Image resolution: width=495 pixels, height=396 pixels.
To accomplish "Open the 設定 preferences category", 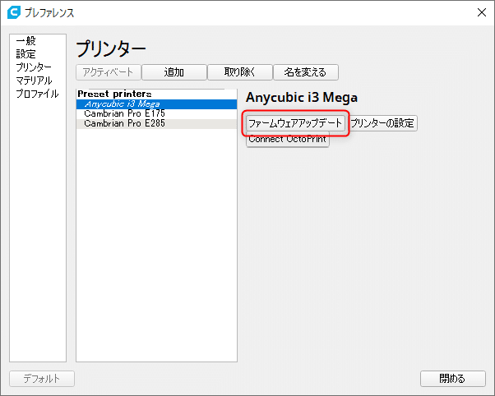I will click(25, 54).
